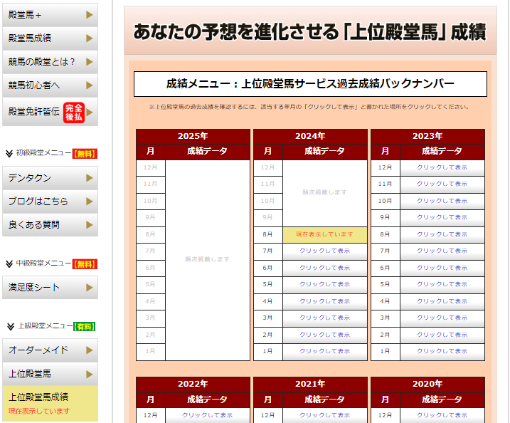Viewport: 510px width, 423px height.
Task: Collapse the 中級殿堂メニュー section chevron
Action: coord(9,263)
